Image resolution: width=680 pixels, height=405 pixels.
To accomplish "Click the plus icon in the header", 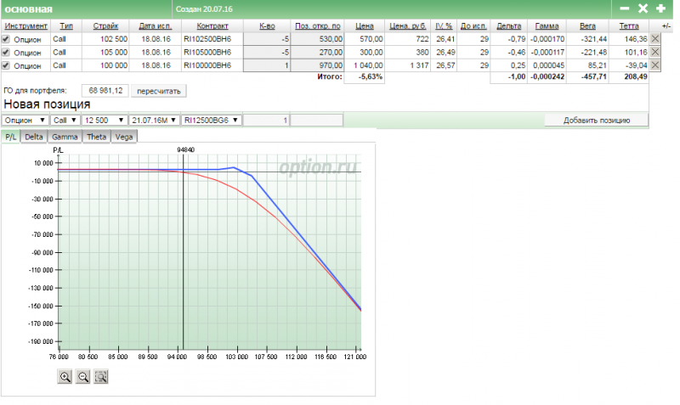I will point(661,8).
